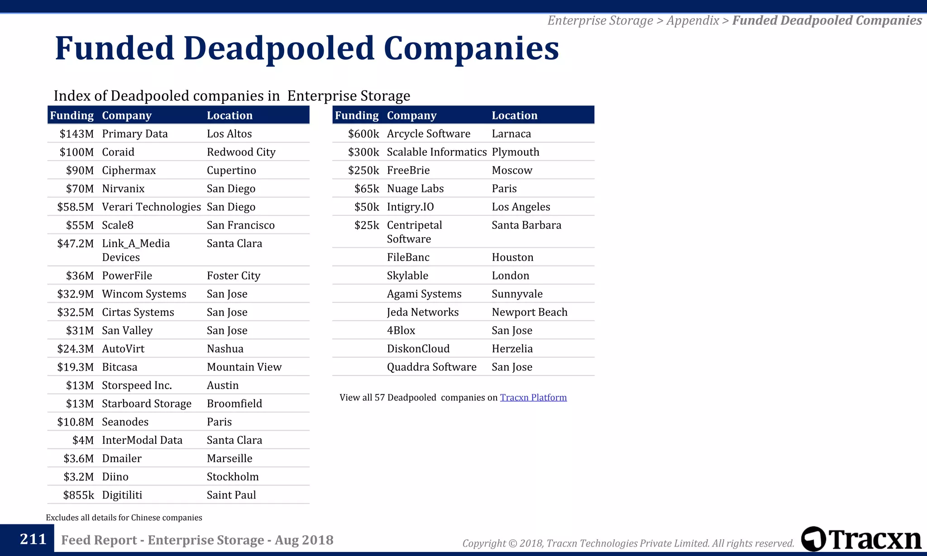Select the Primary Data company cell
The height and width of the screenshot is (556, 927).
tap(135, 134)
